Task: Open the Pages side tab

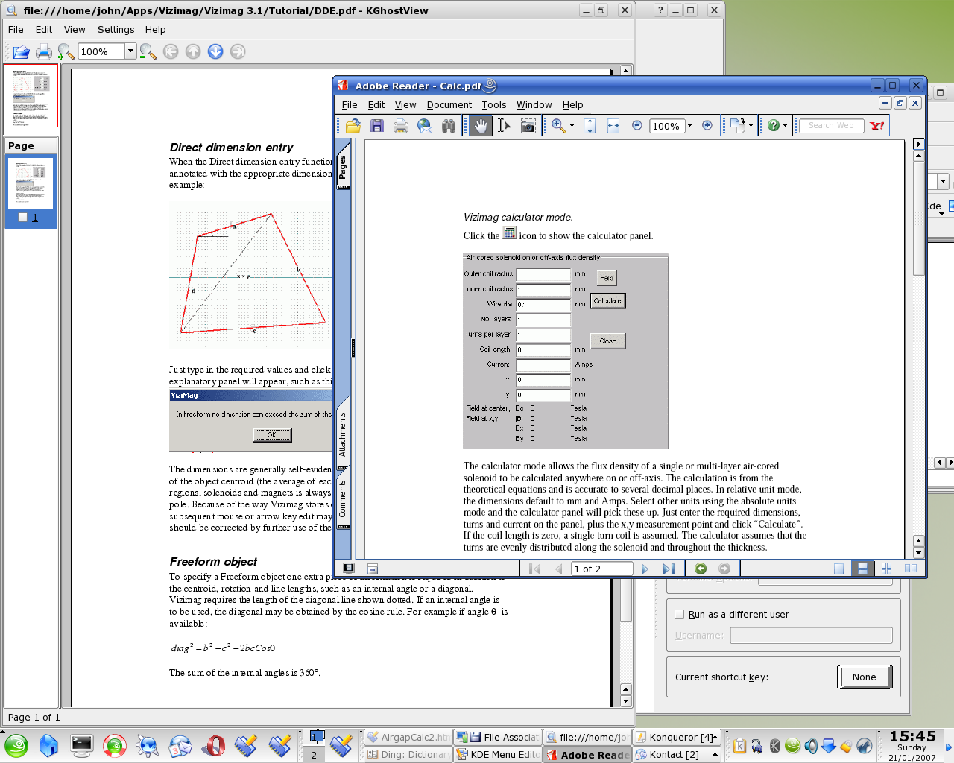Action: pos(343,167)
